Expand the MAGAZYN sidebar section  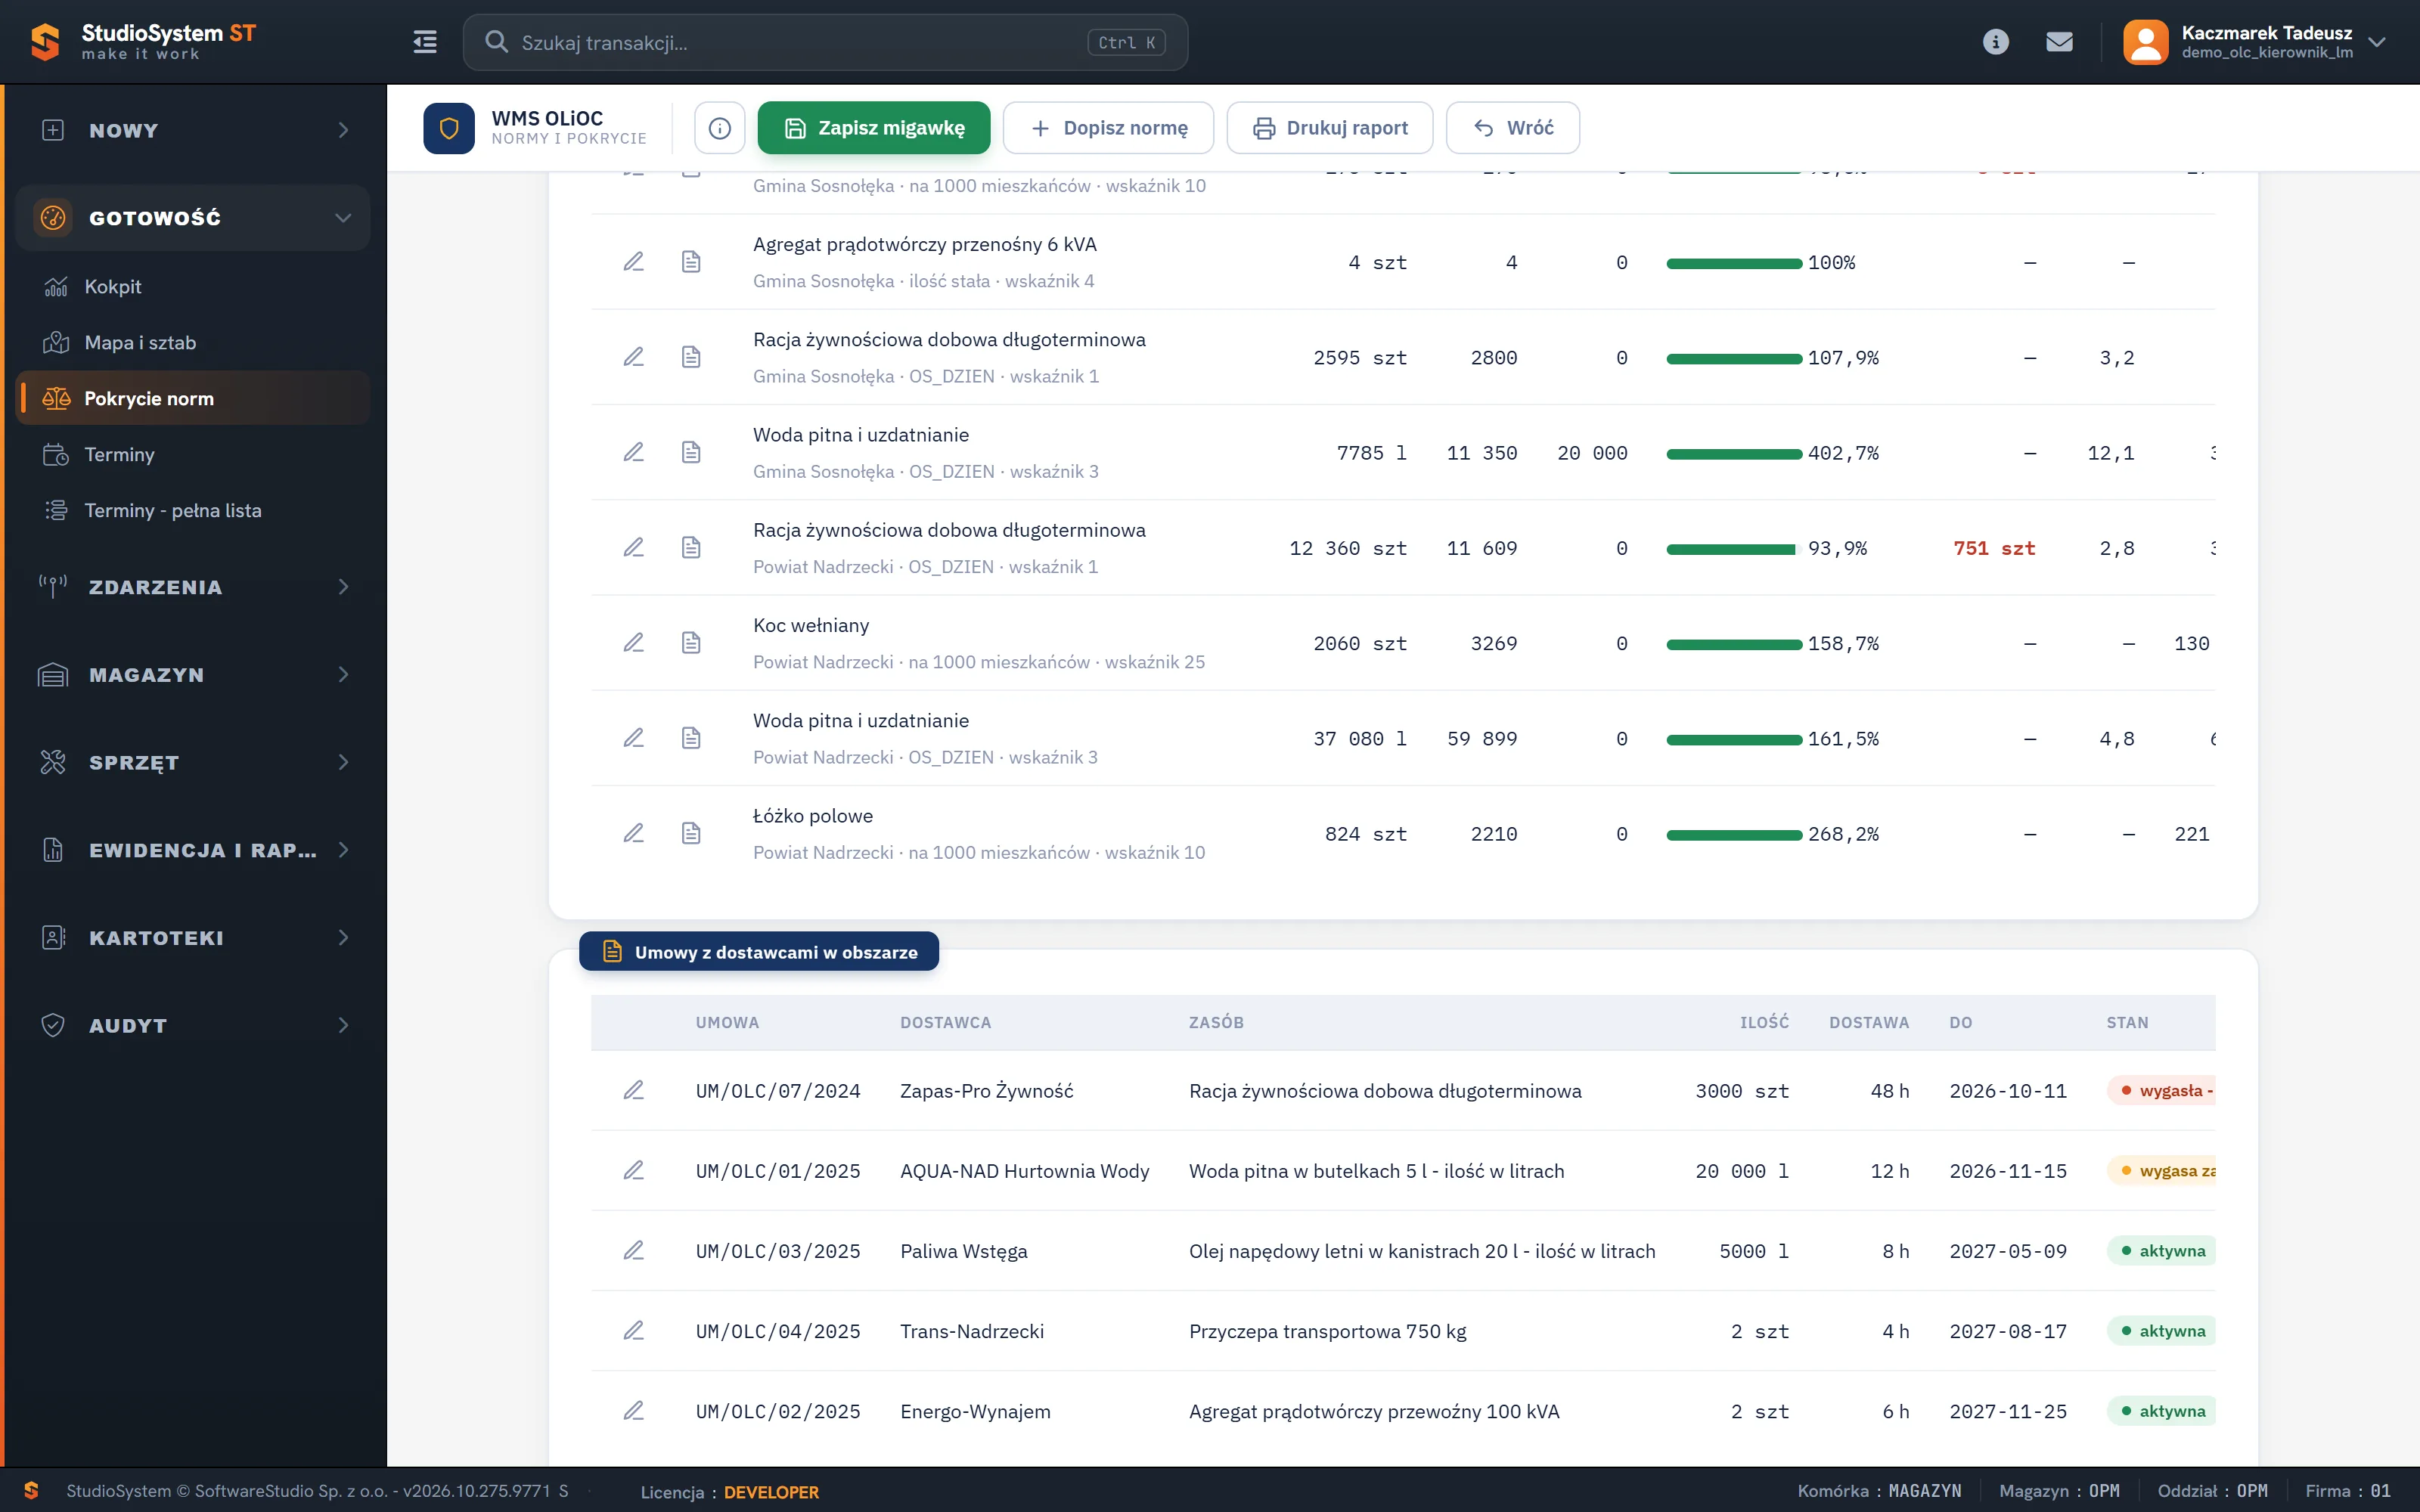[193, 675]
